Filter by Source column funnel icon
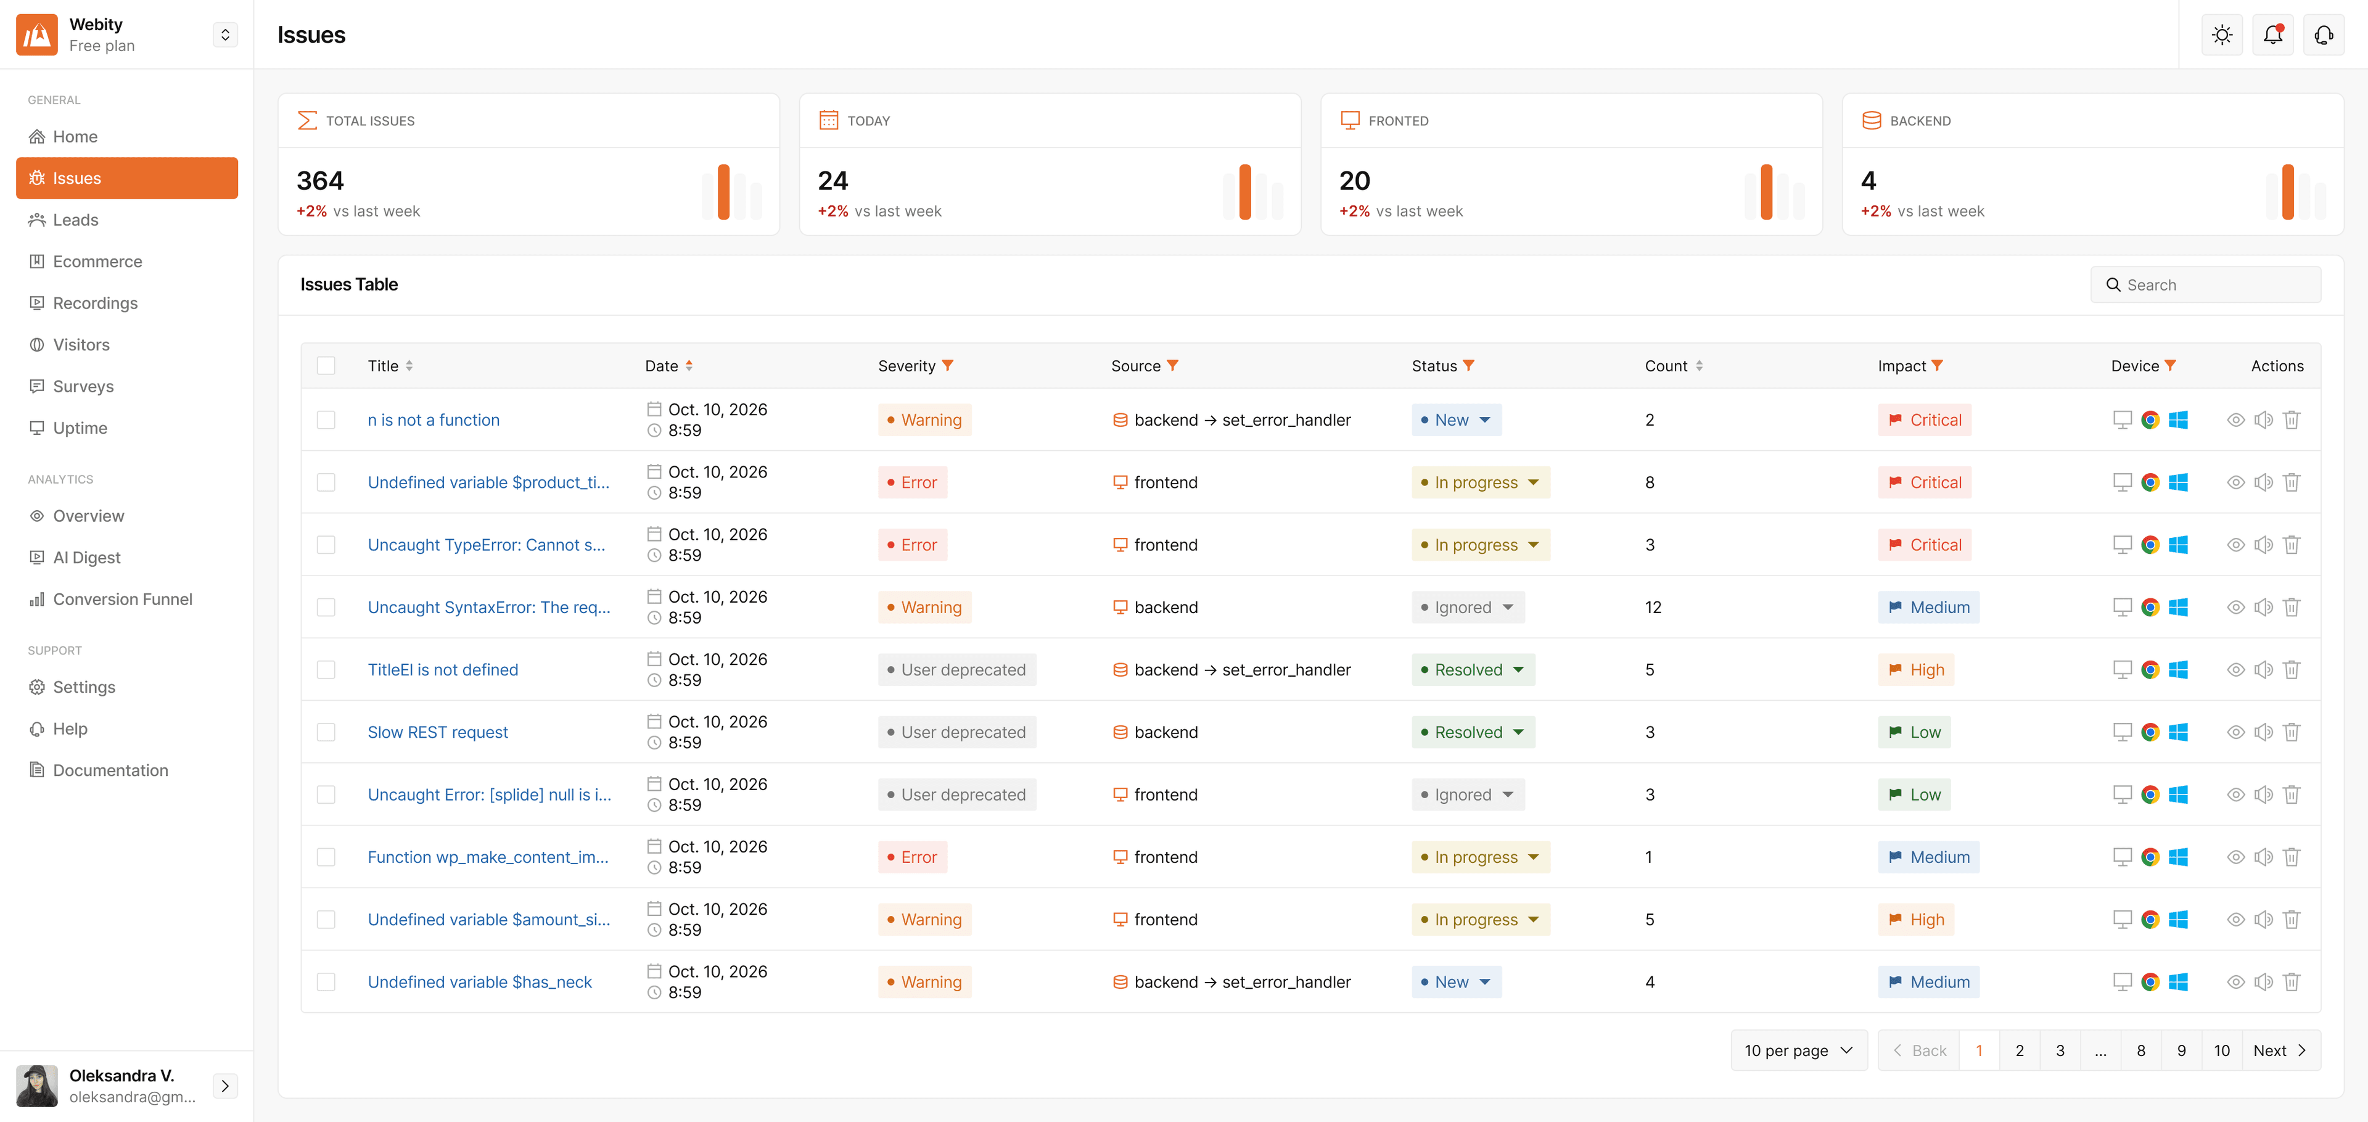This screenshot has width=2368, height=1122. tap(1172, 366)
